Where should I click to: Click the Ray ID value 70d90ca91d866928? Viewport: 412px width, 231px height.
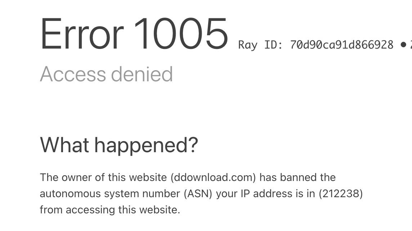[341, 45]
